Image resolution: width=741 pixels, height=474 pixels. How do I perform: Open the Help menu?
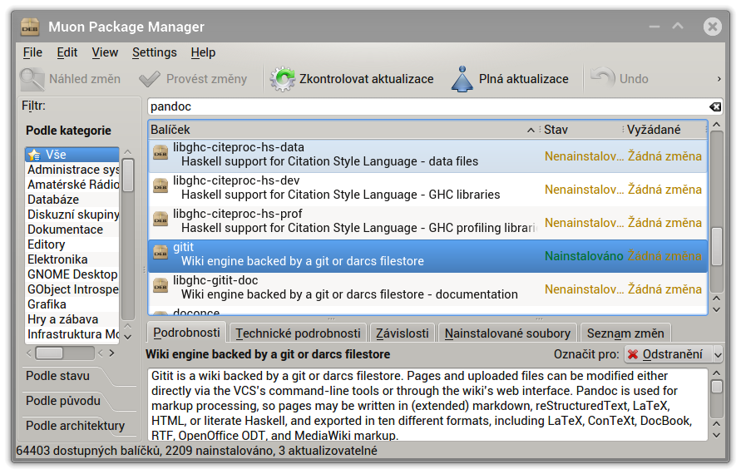coord(203,52)
